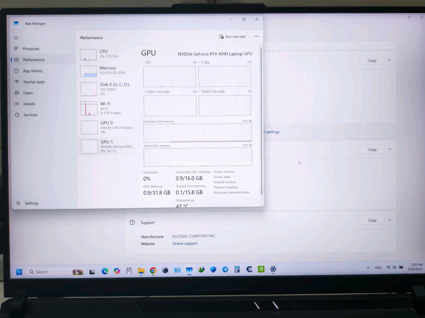Open the Windows Start menu
Screen dimensions: 425x318
tap(19, 272)
